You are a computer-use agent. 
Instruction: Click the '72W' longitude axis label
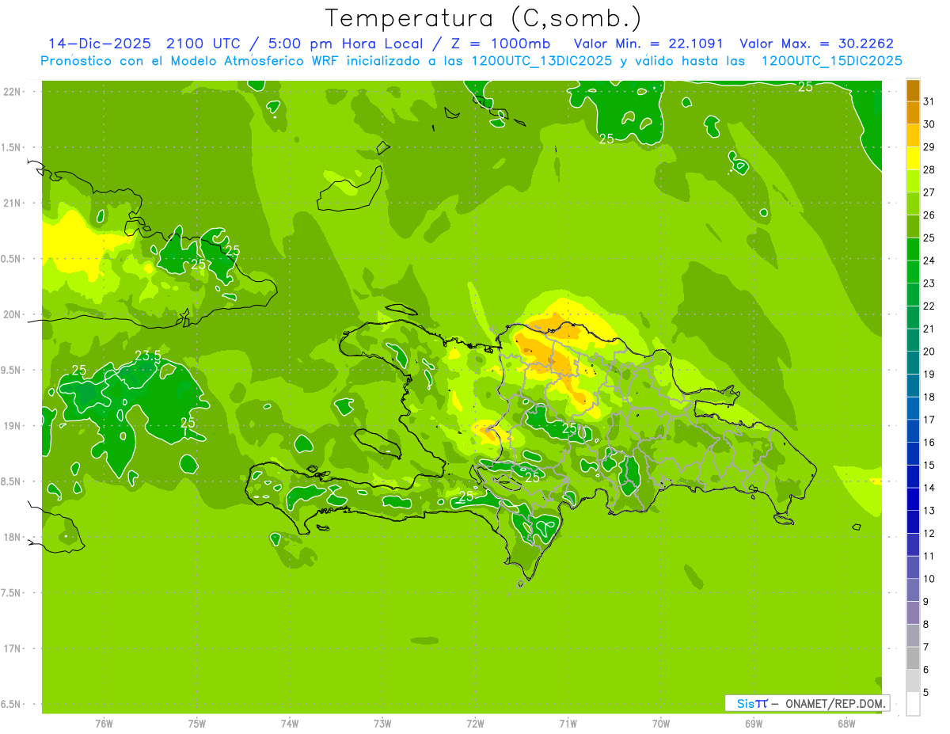475,724
